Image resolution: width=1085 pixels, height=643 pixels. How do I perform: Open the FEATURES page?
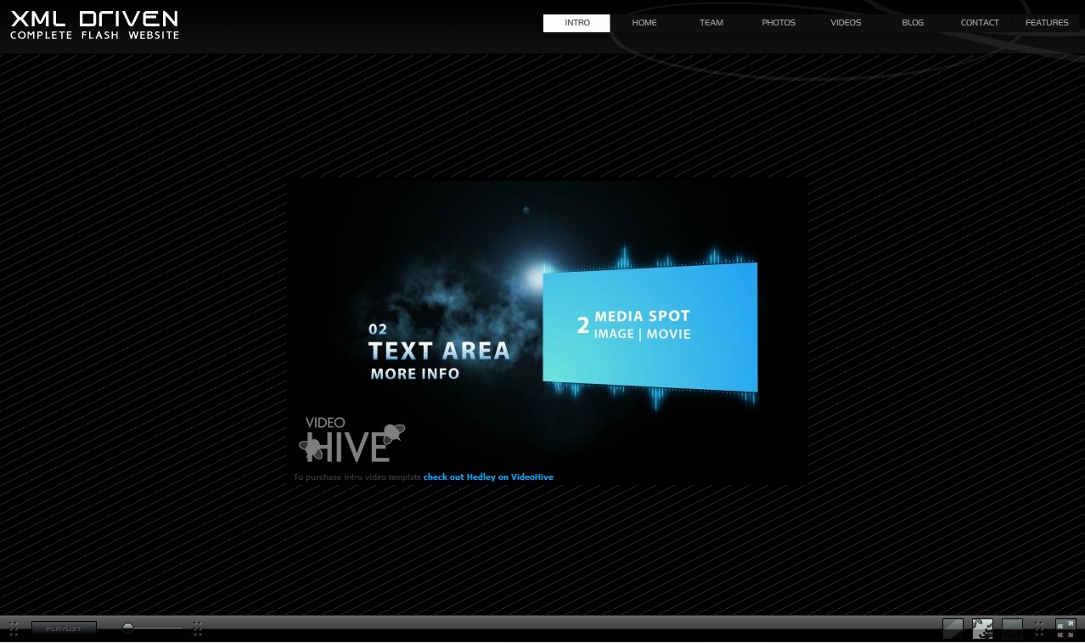(1046, 23)
